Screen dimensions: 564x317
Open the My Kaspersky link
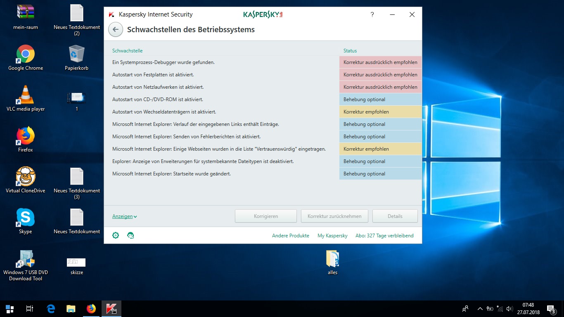point(332,236)
